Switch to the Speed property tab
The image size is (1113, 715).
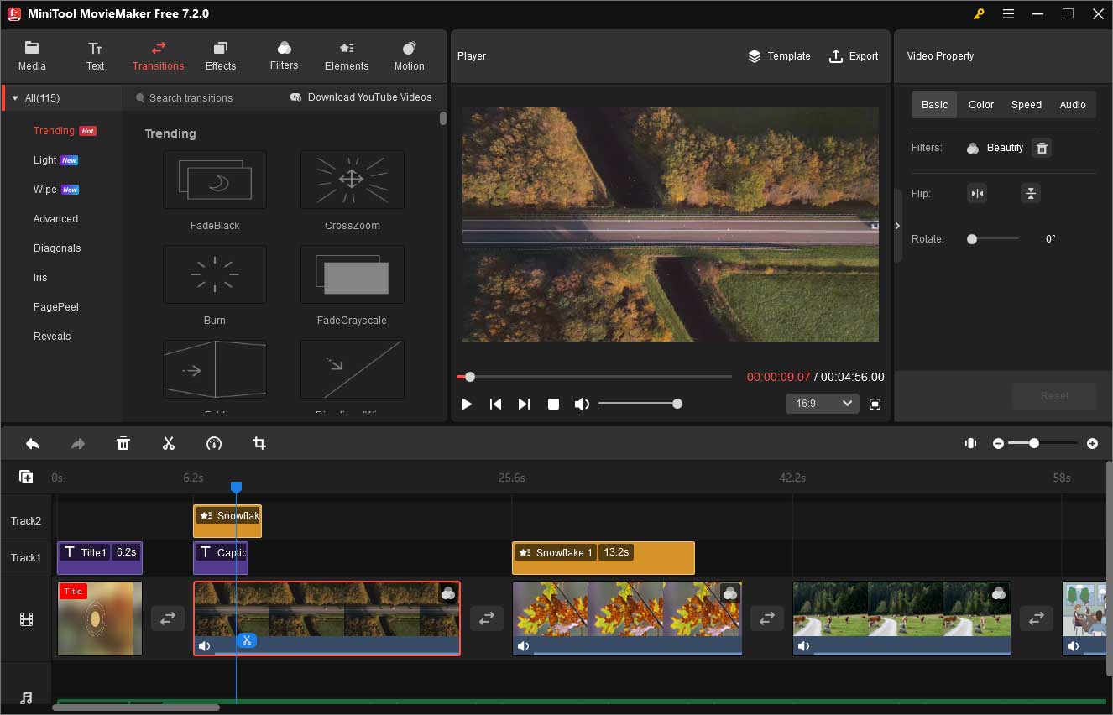tap(1026, 105)
